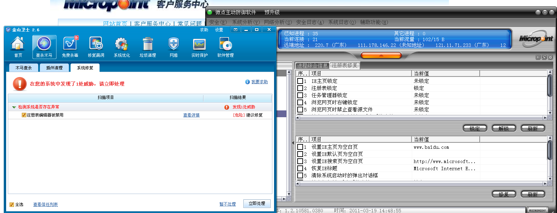Select the 查杀木马 trojan scan icon
Viewport: 557px width, 213px height.
pos(44,47)
